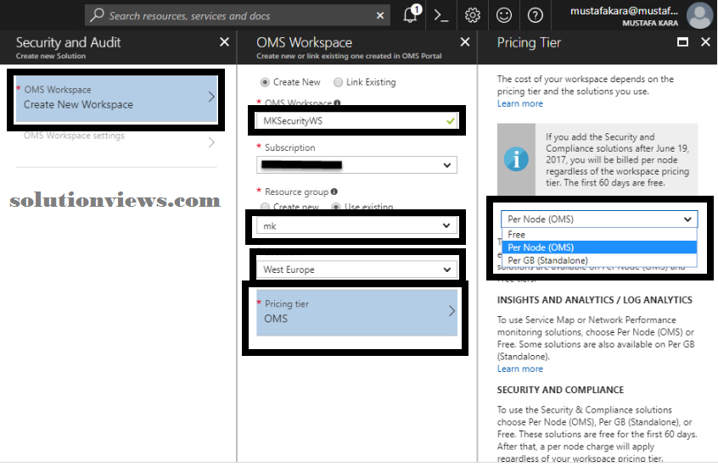Open portal settings gear

[x=473, y=15]
